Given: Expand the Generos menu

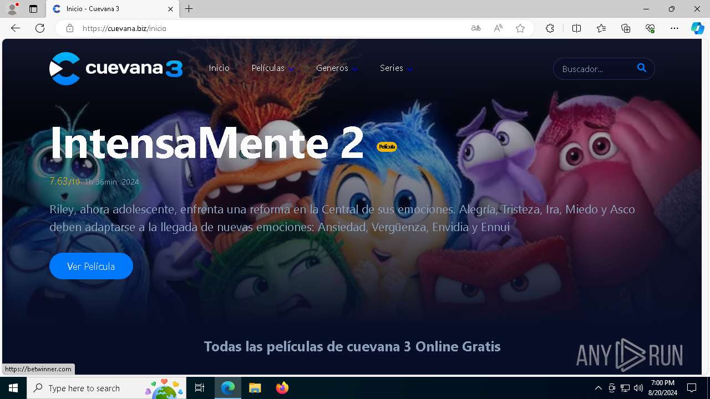Looking at the screenshot, I should tap(337, 68).
